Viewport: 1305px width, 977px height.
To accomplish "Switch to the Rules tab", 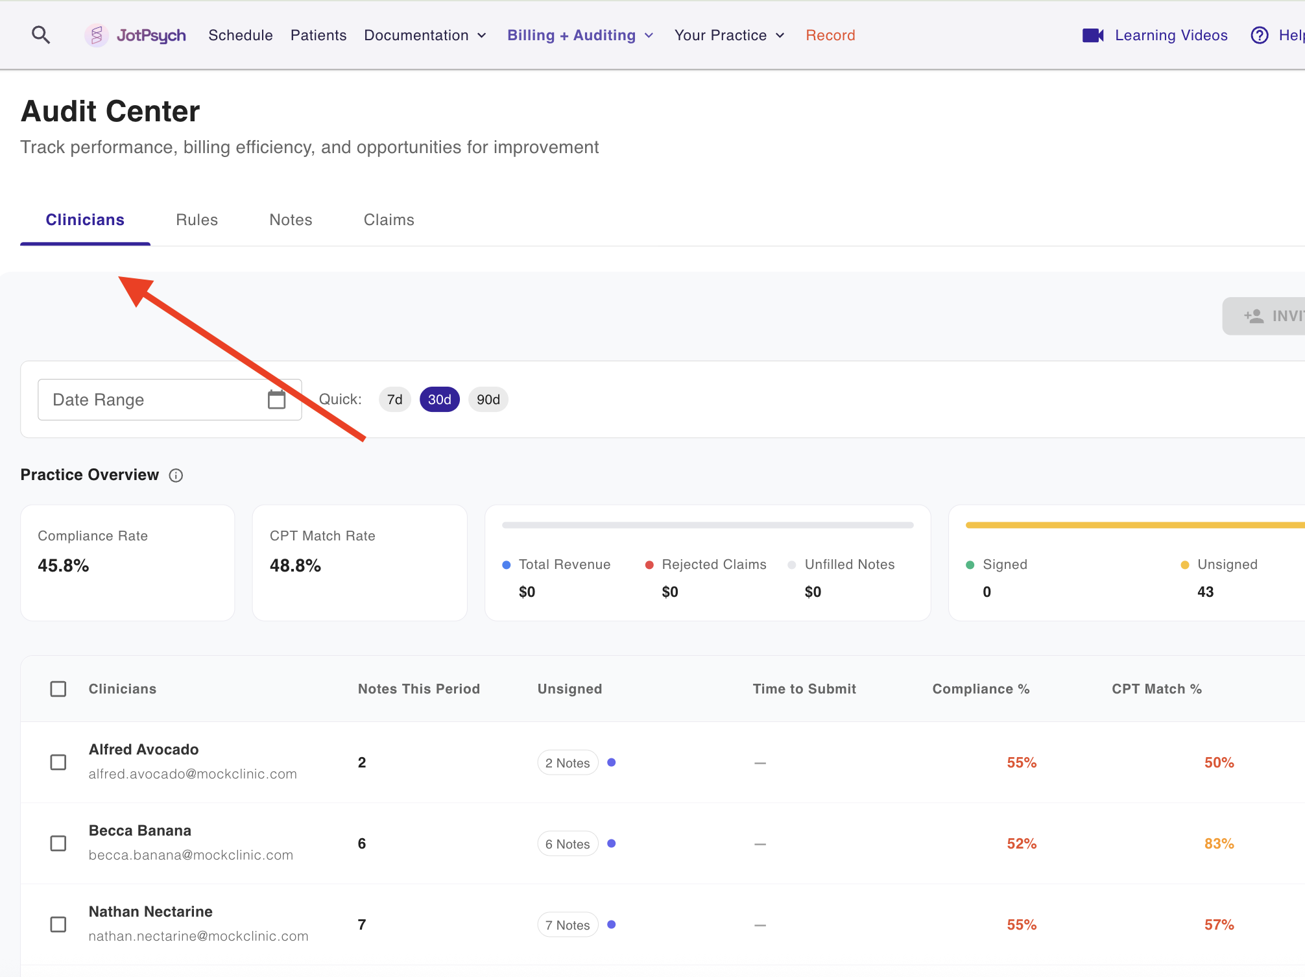I will (197, 220).
